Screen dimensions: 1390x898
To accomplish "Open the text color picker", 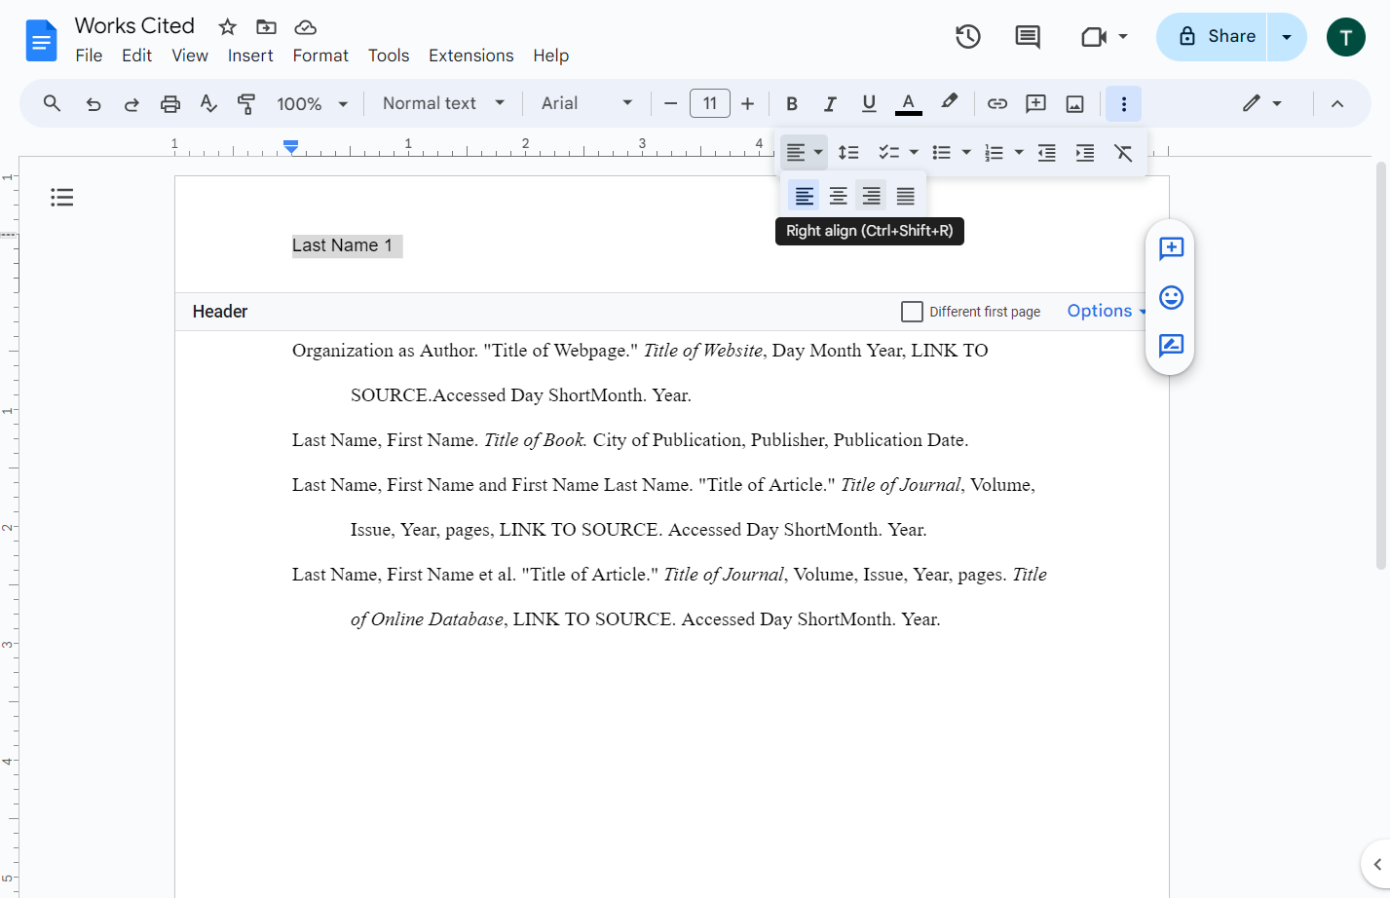I will click(908, 103).
